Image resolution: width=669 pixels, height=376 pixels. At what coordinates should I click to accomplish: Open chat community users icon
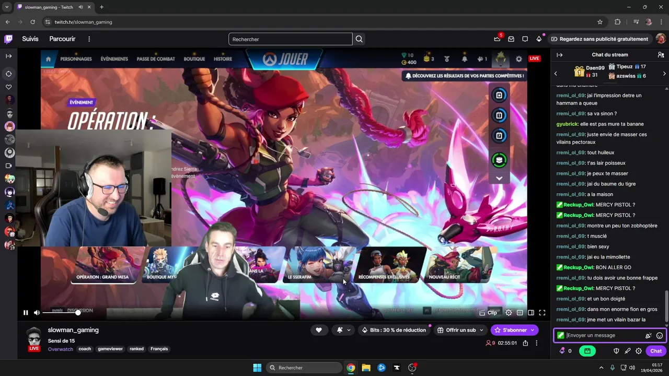click(661, 55)
